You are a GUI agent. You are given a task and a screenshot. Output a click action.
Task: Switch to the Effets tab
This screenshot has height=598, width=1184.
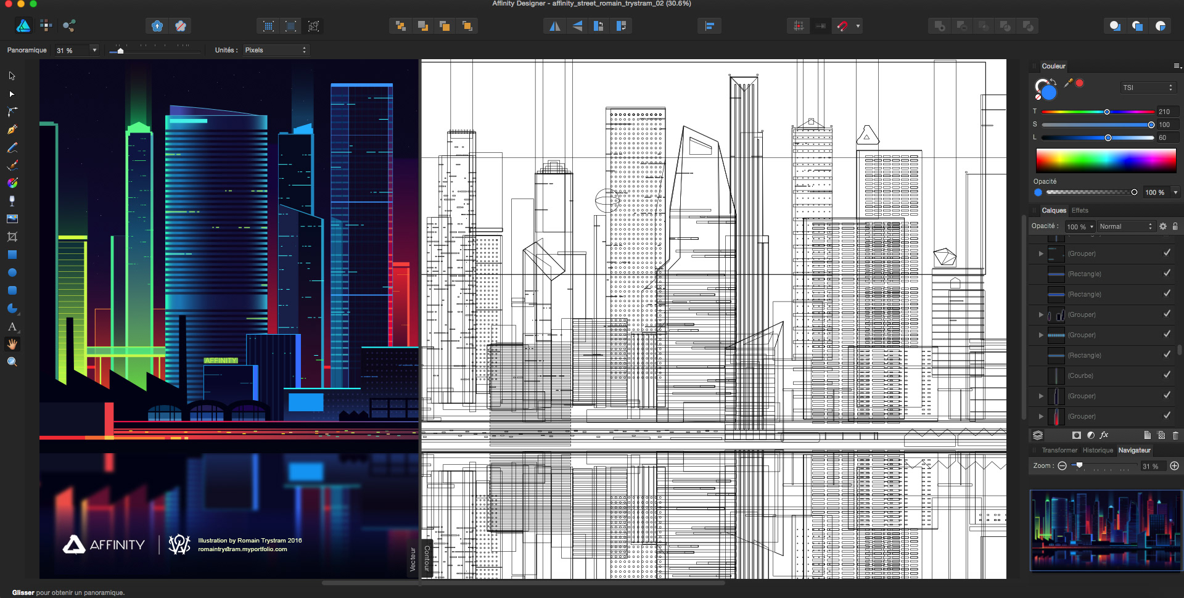click(x=1080, y=210)
